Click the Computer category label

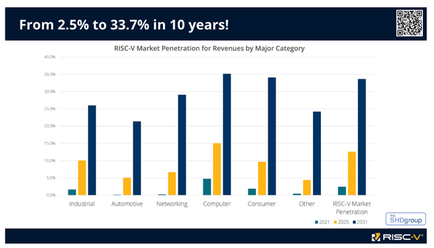point(217,204)
